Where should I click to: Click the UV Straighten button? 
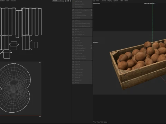pyautogui.click(x=81, y=45)
